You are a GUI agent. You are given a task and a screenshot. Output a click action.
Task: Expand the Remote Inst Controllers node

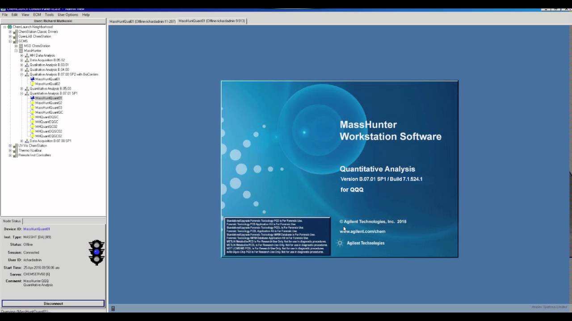coord(10,155)
